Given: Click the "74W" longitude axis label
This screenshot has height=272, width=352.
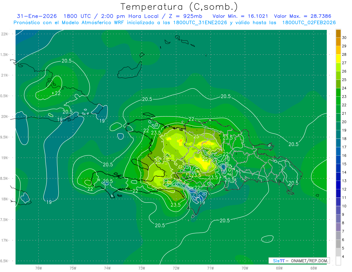Looking at the screenshot, I should click(107, 268).
